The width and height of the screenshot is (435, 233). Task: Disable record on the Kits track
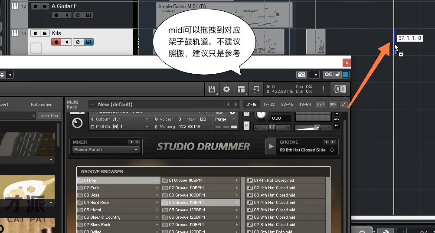56,42
